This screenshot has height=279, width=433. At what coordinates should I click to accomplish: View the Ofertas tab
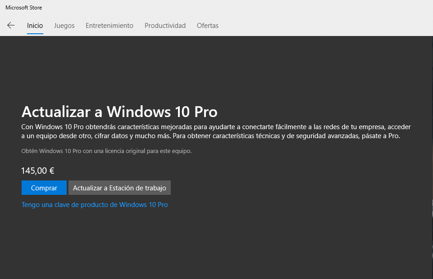click(x=208, y=26)
